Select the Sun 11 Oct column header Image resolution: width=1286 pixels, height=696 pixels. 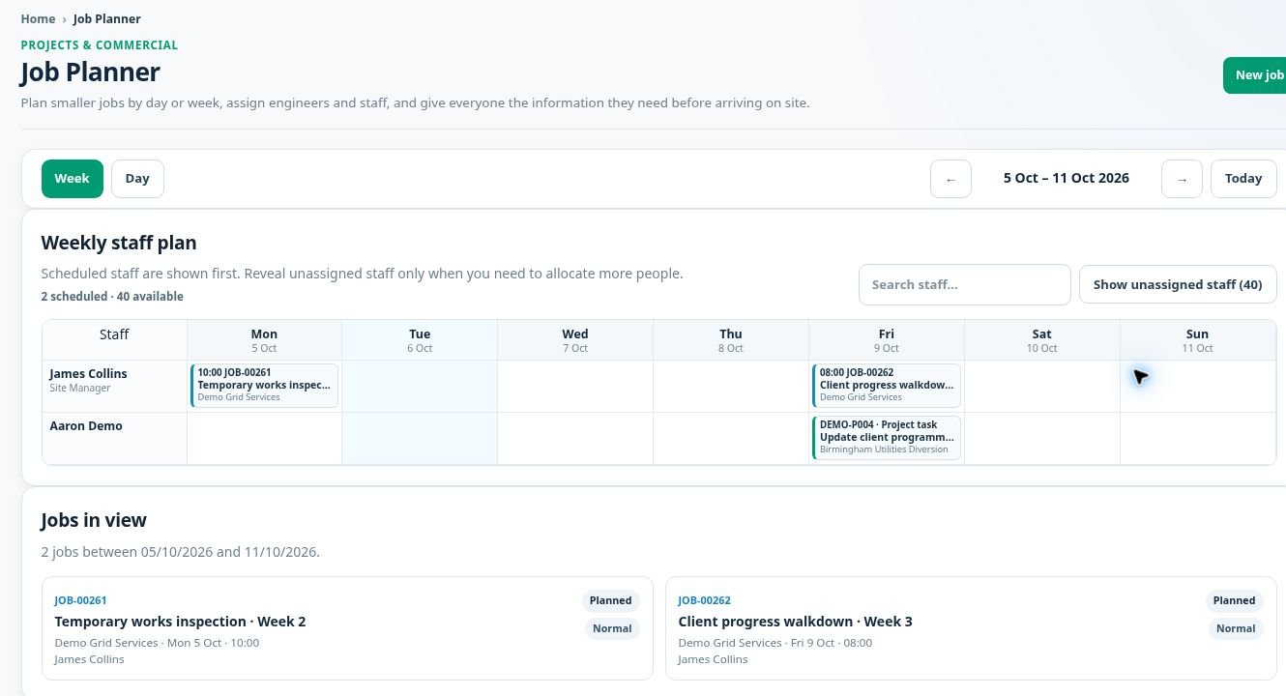pos(1198,340)
